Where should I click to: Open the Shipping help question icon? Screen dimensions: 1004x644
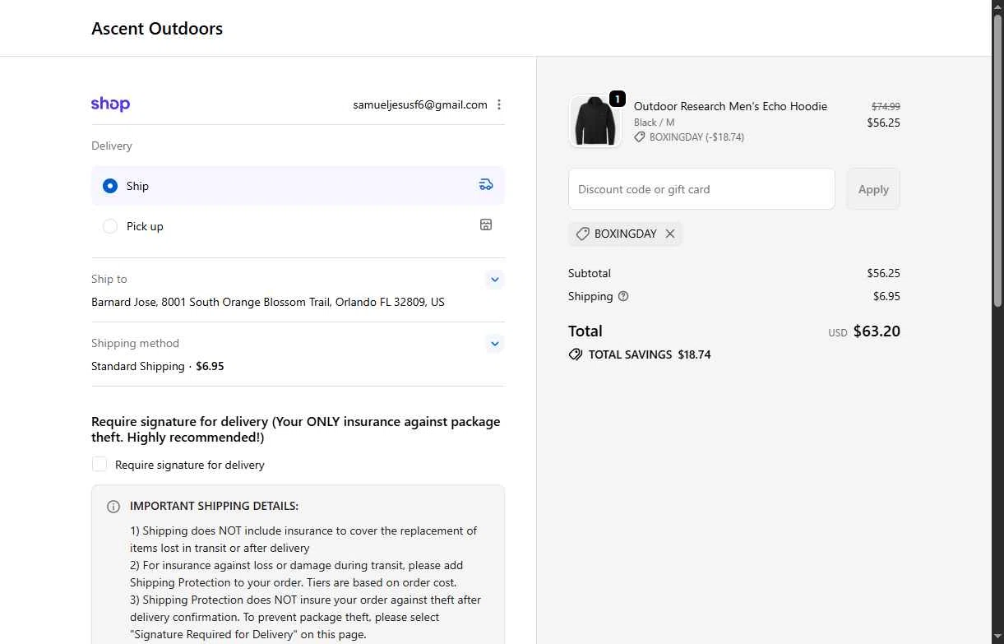click(623, 296)
